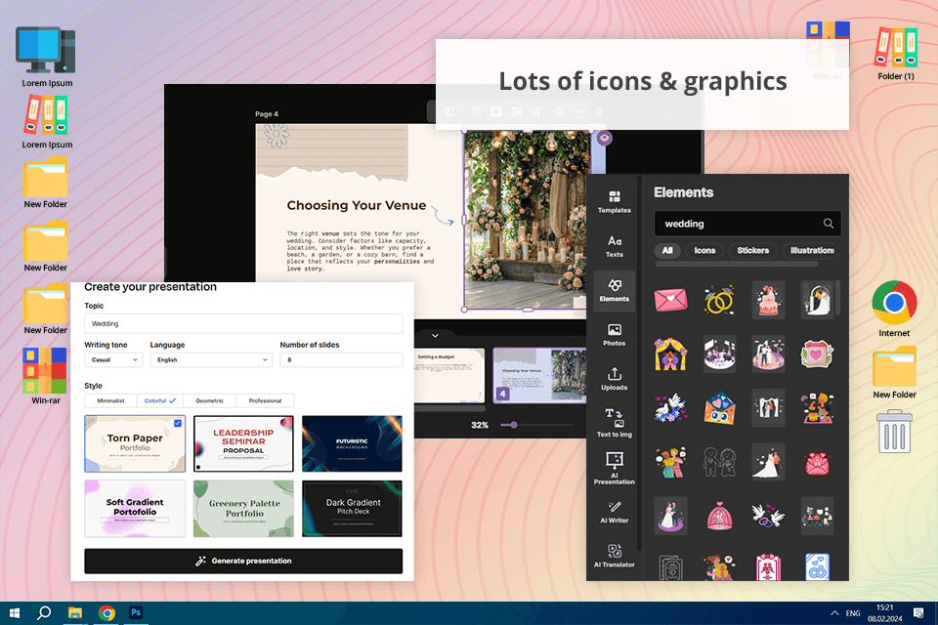Screen dimensions: 938x625
Task: Open the Texts sidebar panel
Action: click(x=614, y=246)
